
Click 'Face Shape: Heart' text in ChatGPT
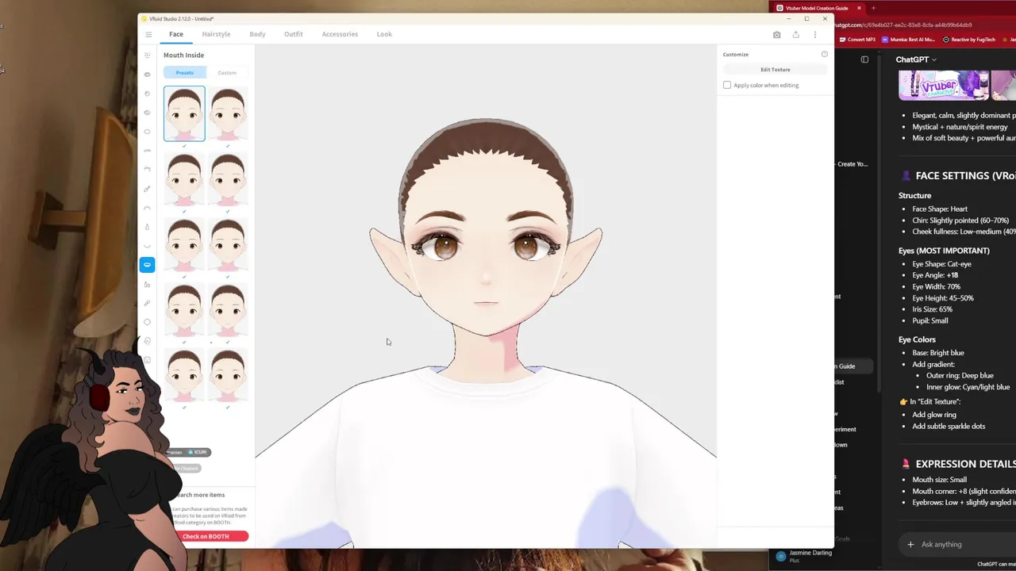coord(940,209)
